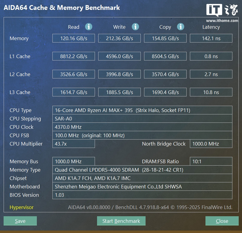Click the Copy column header text
242x233 pixels.
(165, 27)
